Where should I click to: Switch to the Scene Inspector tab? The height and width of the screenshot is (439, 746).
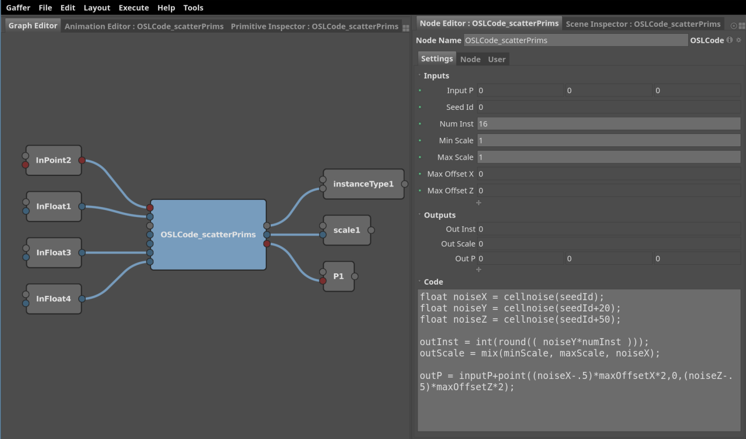(643, 24)
